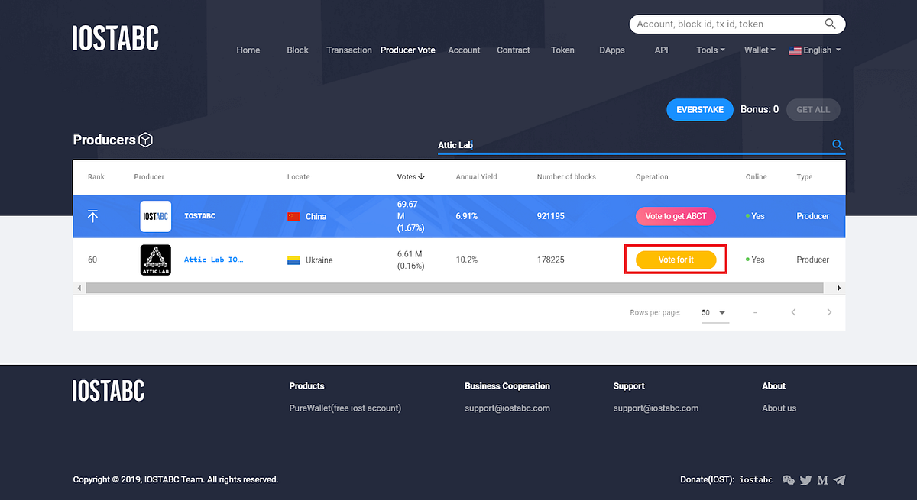
Task: Click the 10.2% annual yield cell
Action: pyautogui.click(x=467, y=260)
